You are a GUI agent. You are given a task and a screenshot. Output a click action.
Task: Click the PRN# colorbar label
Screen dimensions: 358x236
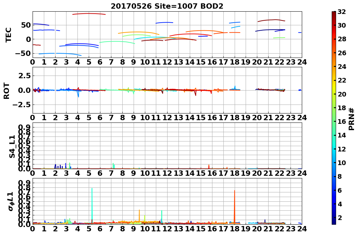click(x=351, y=119)
